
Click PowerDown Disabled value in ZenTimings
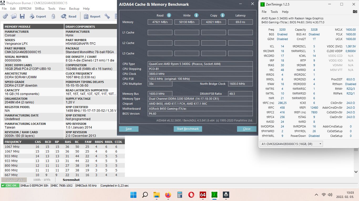314,136
